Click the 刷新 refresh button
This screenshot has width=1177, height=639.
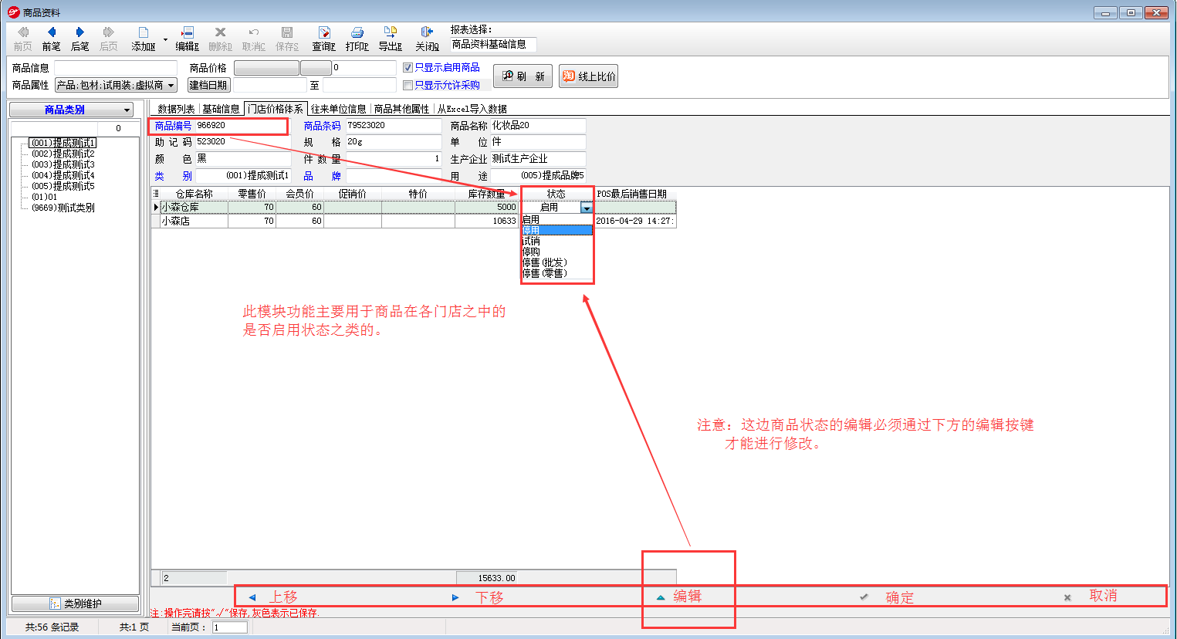point(523,76)
